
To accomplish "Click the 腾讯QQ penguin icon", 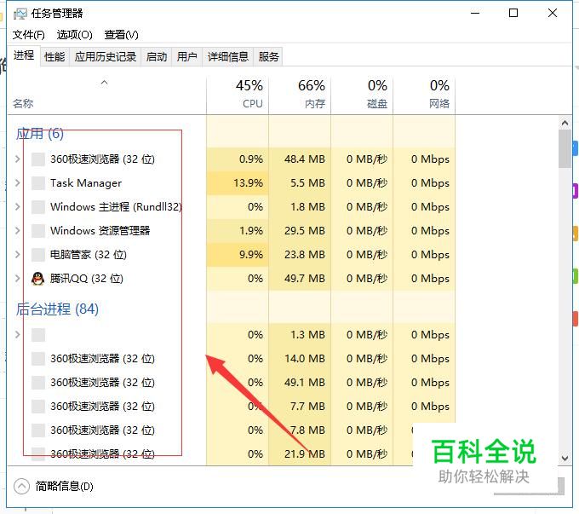I will [37, 279].
